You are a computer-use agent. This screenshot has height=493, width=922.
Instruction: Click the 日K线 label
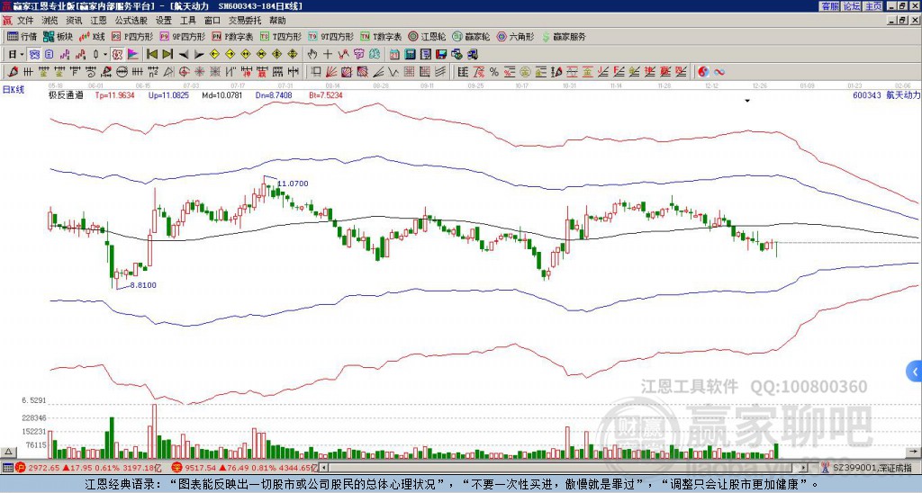coord(14,90)
